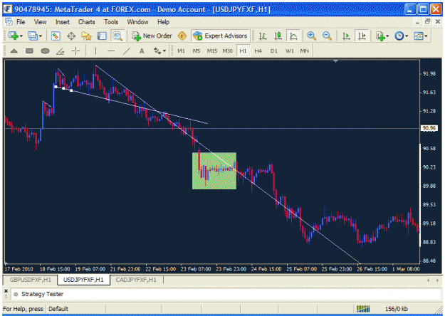Select the Trendline by Angle tool
Image resolution: width=445 pixels, height=316 pixels.
pyautogui.click(x=61, y=51)
